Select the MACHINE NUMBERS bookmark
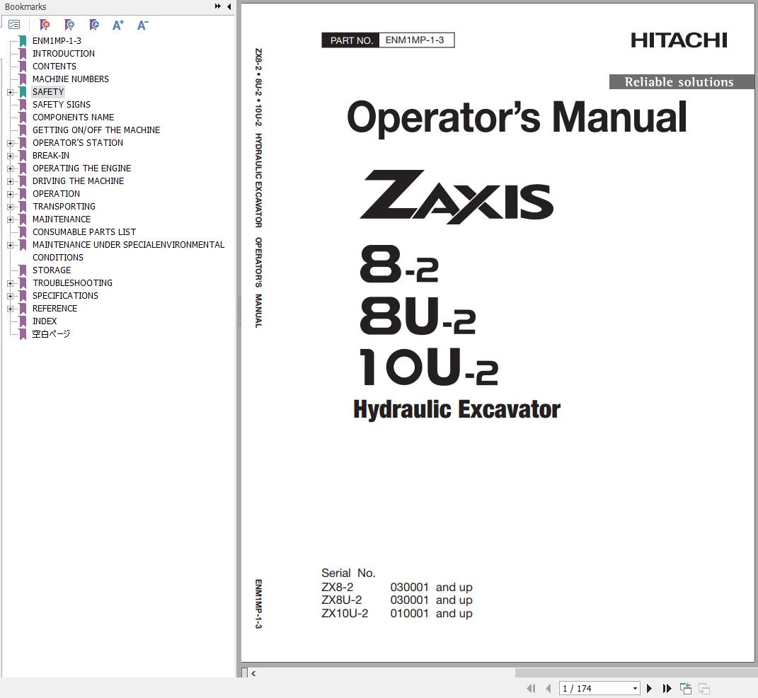 (71, 79)
